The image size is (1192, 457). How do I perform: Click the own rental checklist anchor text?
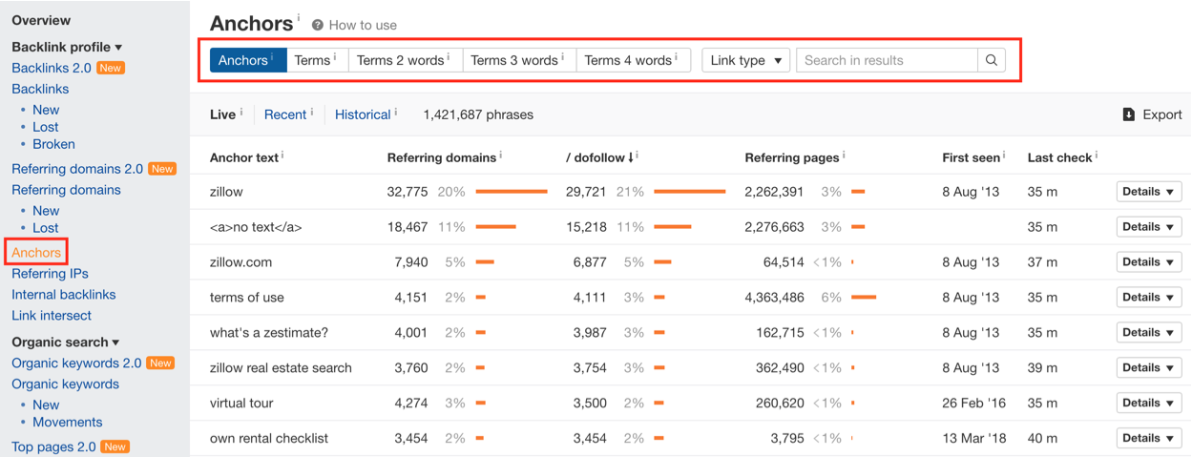coord(269,439)
